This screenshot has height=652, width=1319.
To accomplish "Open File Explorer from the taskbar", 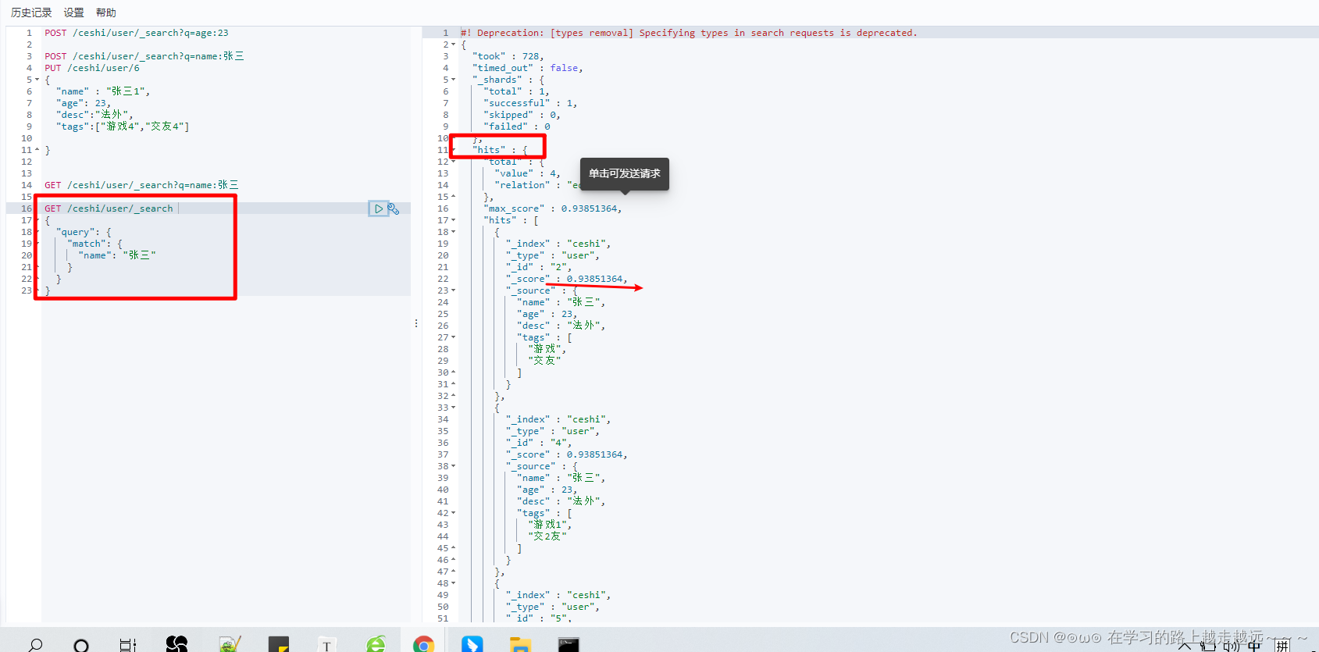I will click(x=520, y=645).
